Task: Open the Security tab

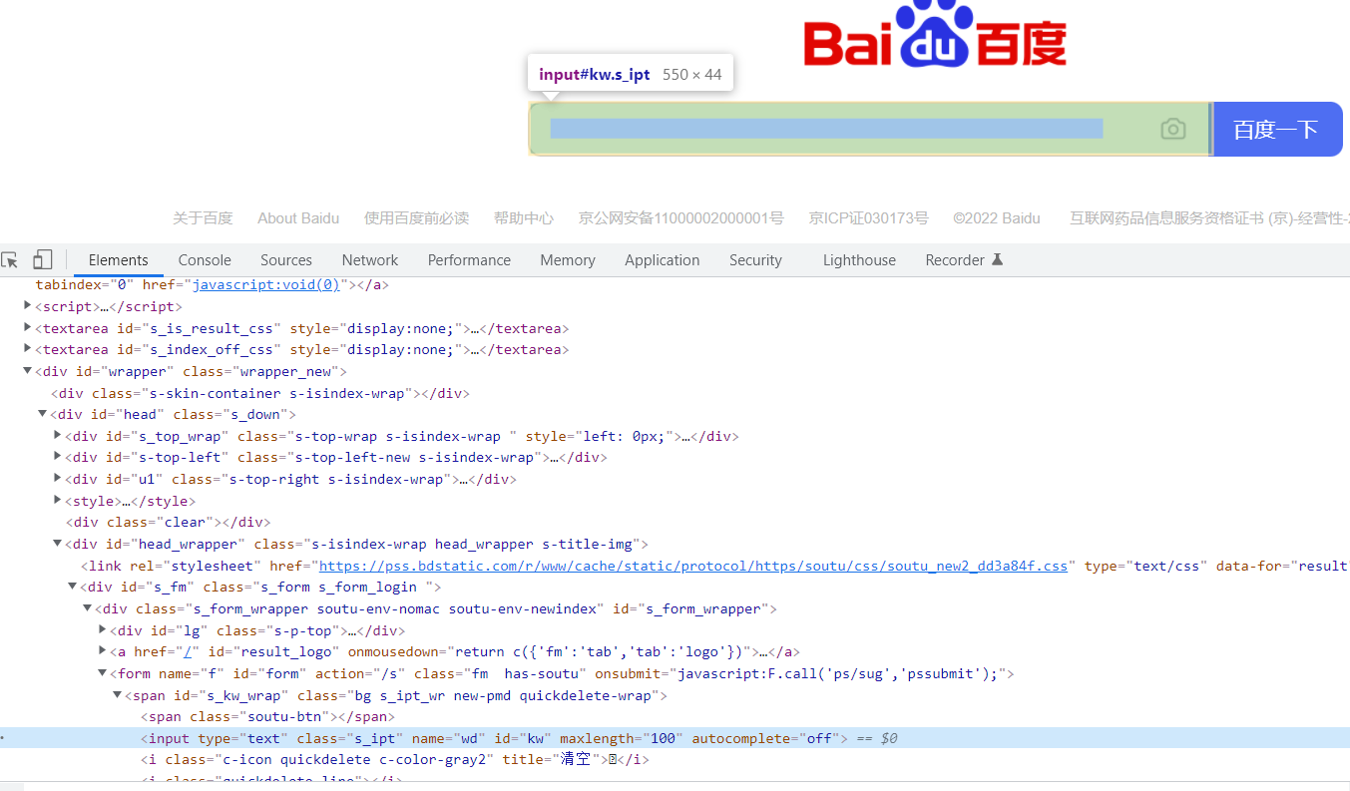Action: [x=755, y=260]
